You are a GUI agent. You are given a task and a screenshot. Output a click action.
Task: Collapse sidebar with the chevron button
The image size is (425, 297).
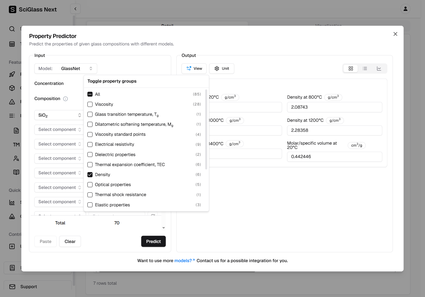tap(75, 9)
